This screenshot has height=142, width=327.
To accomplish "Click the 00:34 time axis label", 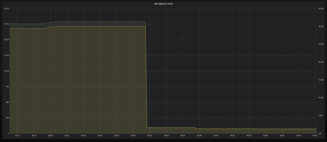I will 166,136.
